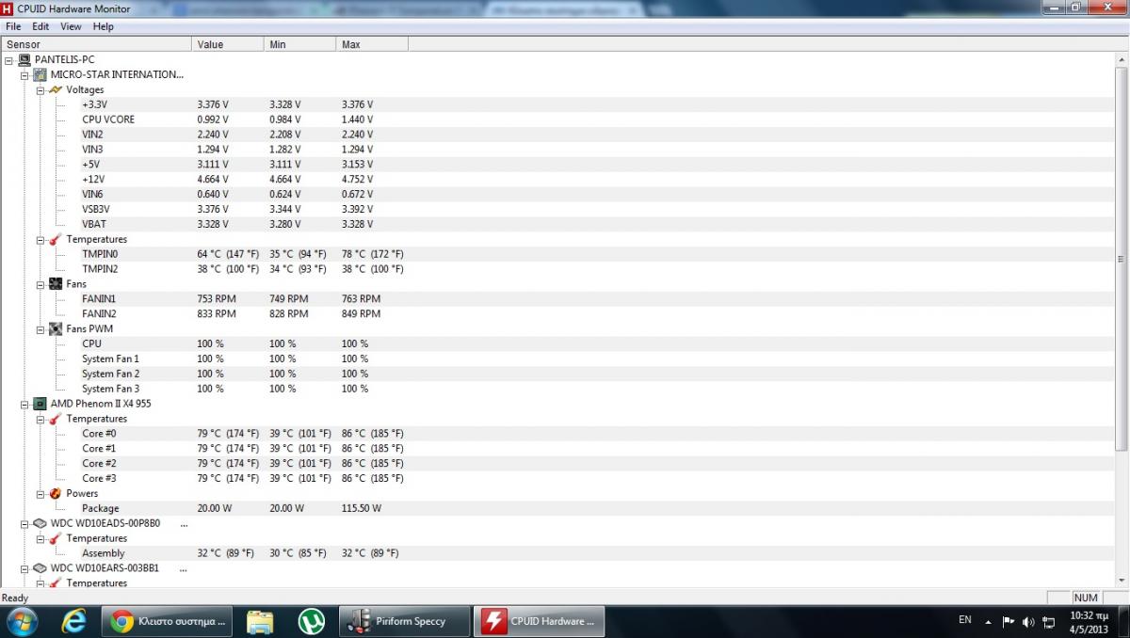The width and height of the screenshot is (1130, 638).
Task: Collapse the WDC WD10EADS-00P8B0 node
Action: tap(24, 523)
